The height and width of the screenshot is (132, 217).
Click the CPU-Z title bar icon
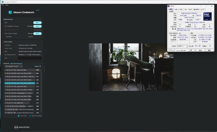(x=169, y=6)
